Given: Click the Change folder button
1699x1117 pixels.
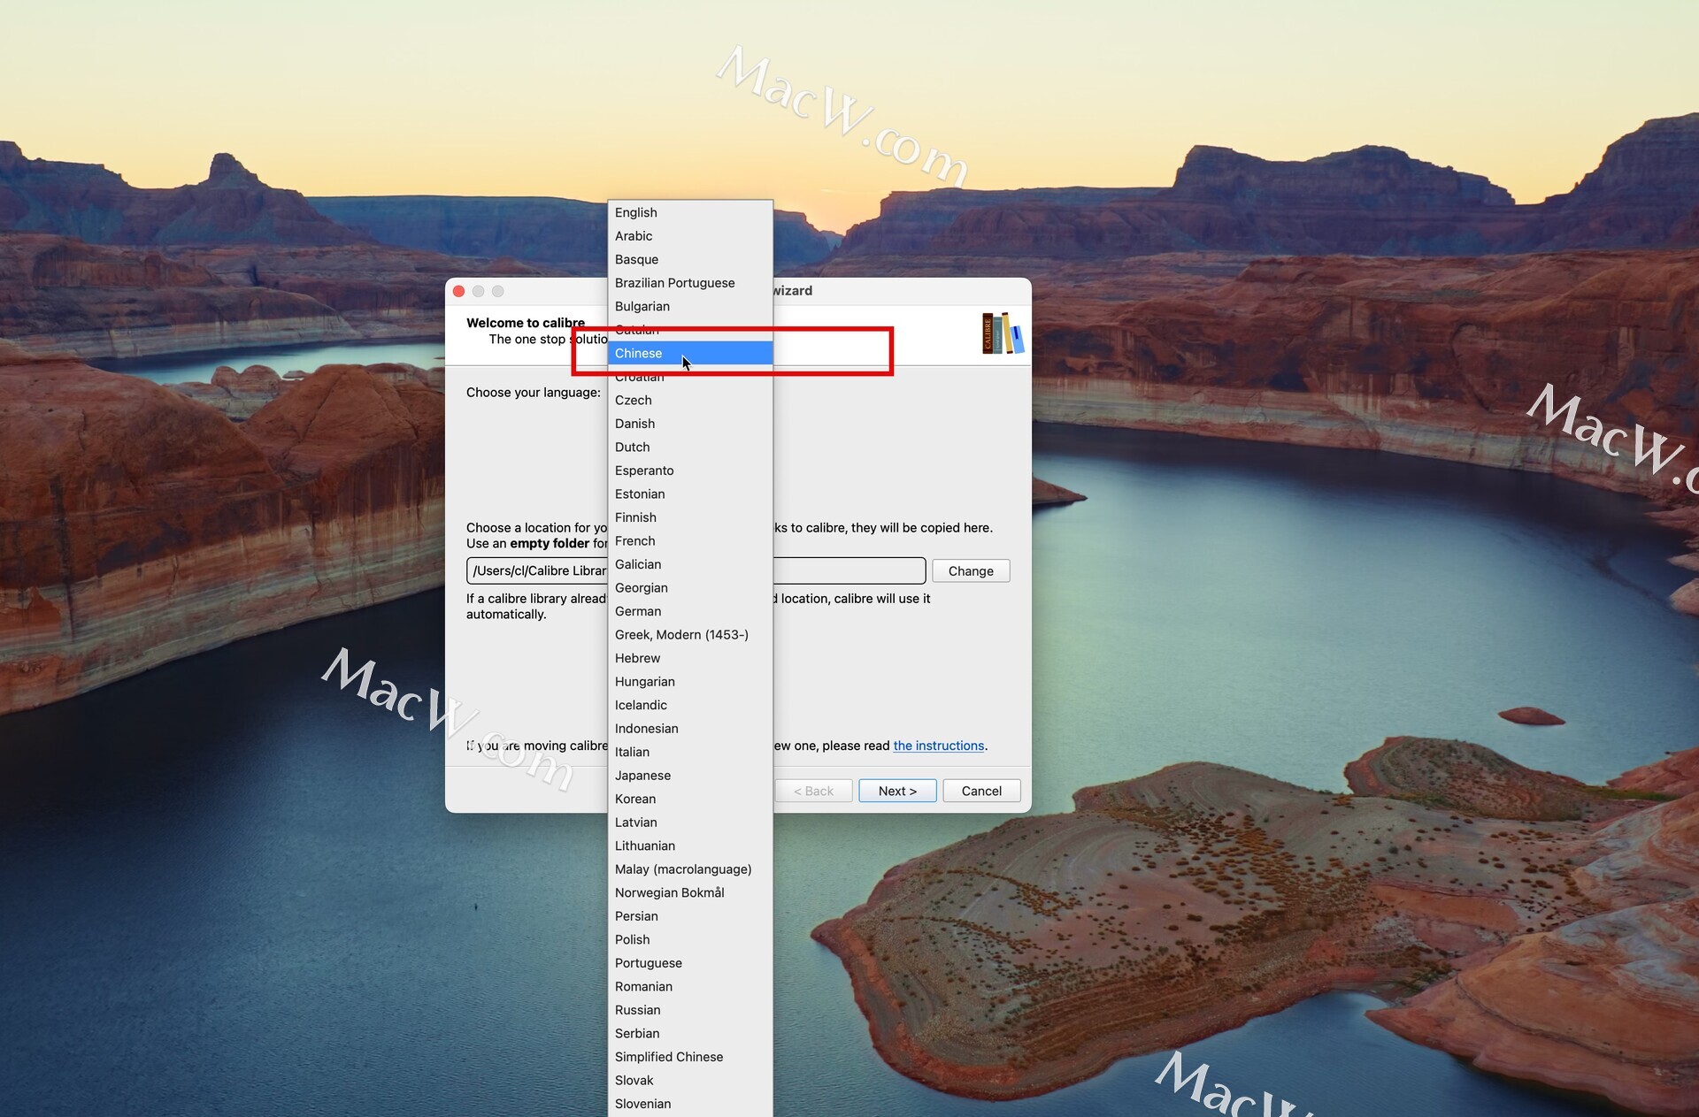Looking at the screenshot, I should [x=970, y=571].
